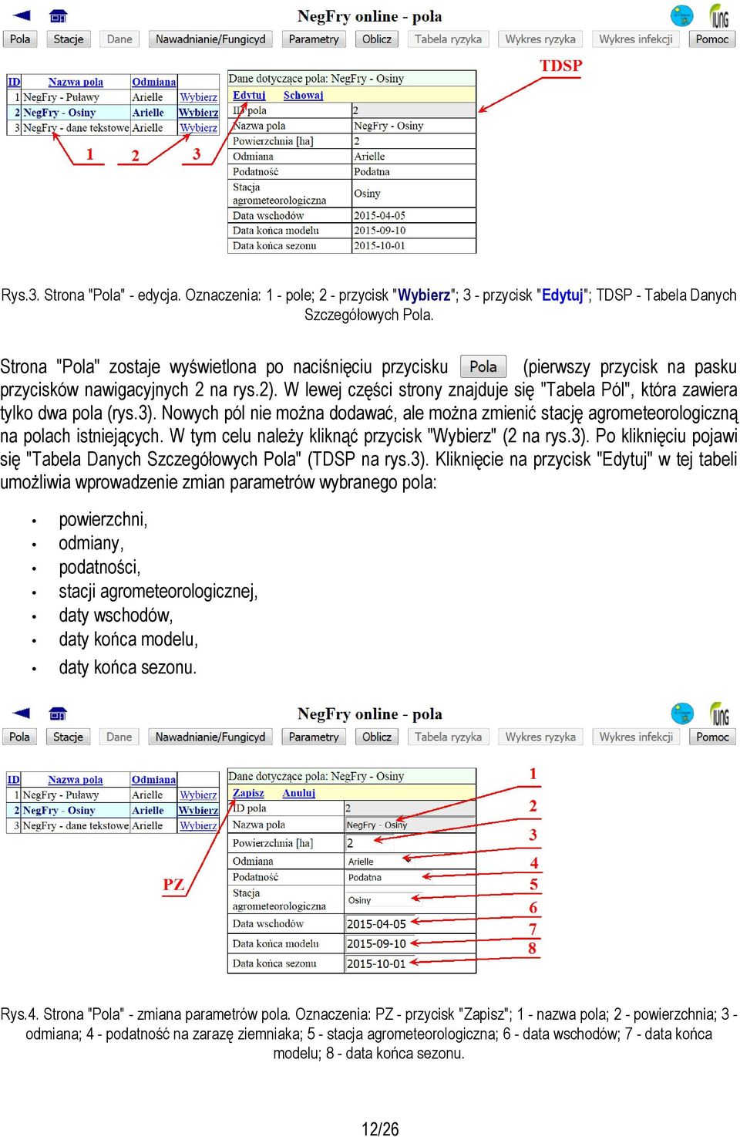
Task: Open the Stacje tab in the Rys.3 navigation bar
Action: tap(69, 39)
